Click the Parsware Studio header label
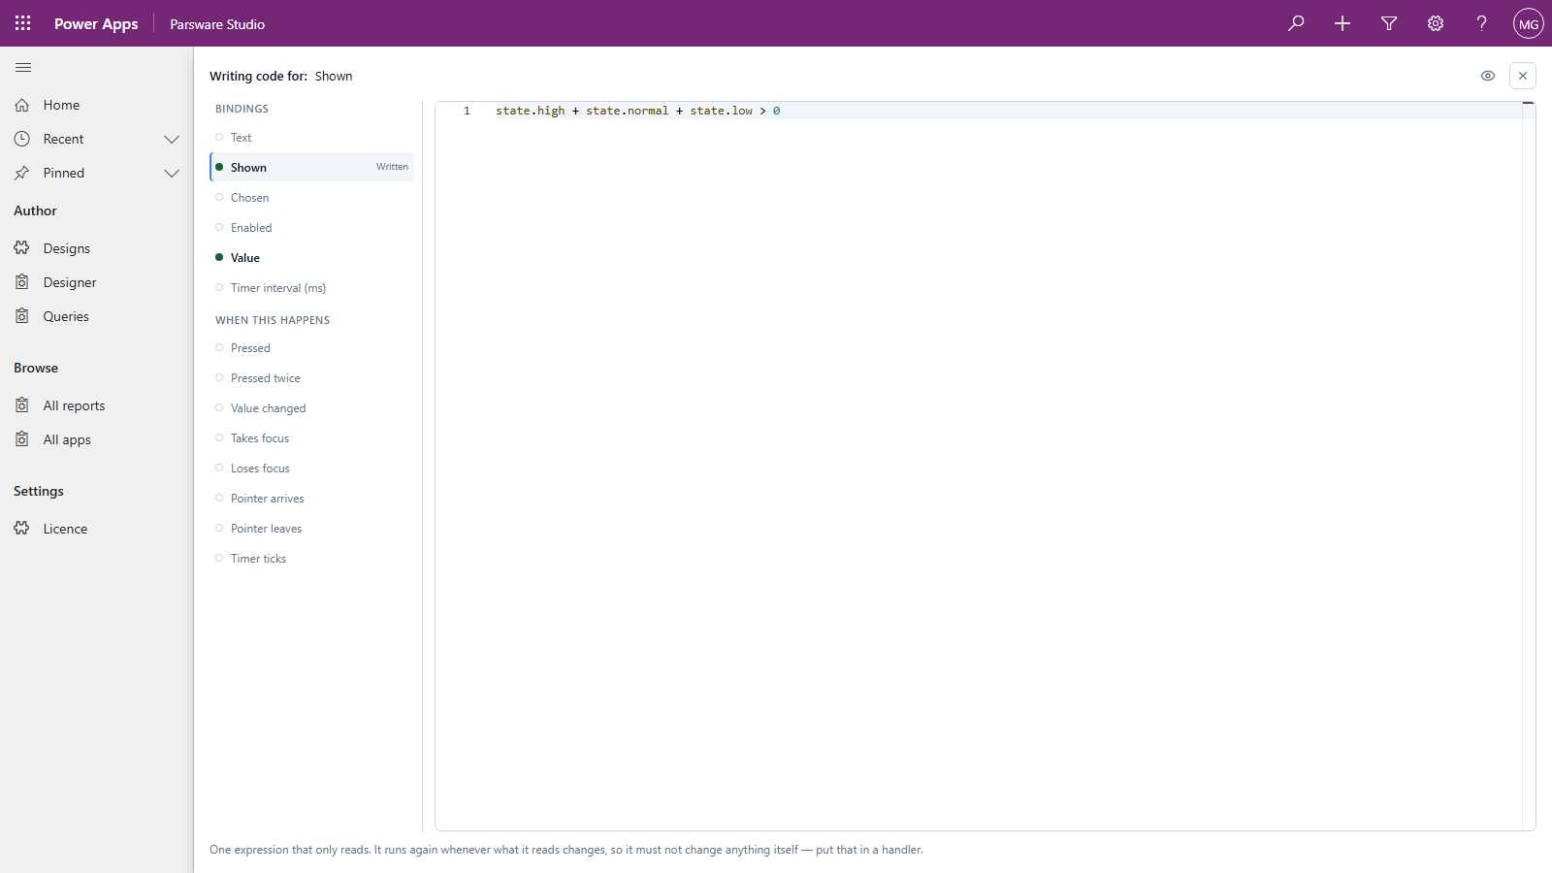1552x873 pixels. [217, 24]
